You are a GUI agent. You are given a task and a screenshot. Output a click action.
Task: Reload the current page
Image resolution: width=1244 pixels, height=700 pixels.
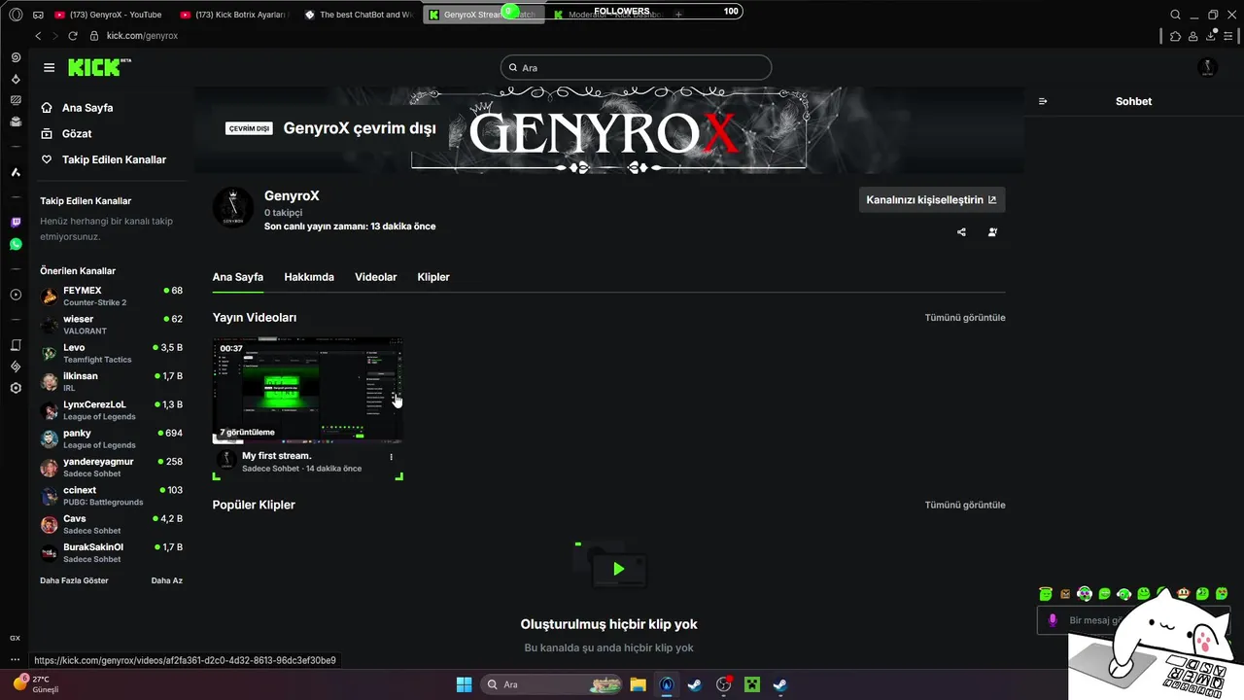click(73, 36)
